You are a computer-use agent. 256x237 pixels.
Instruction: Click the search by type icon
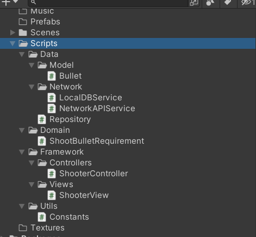210,3
